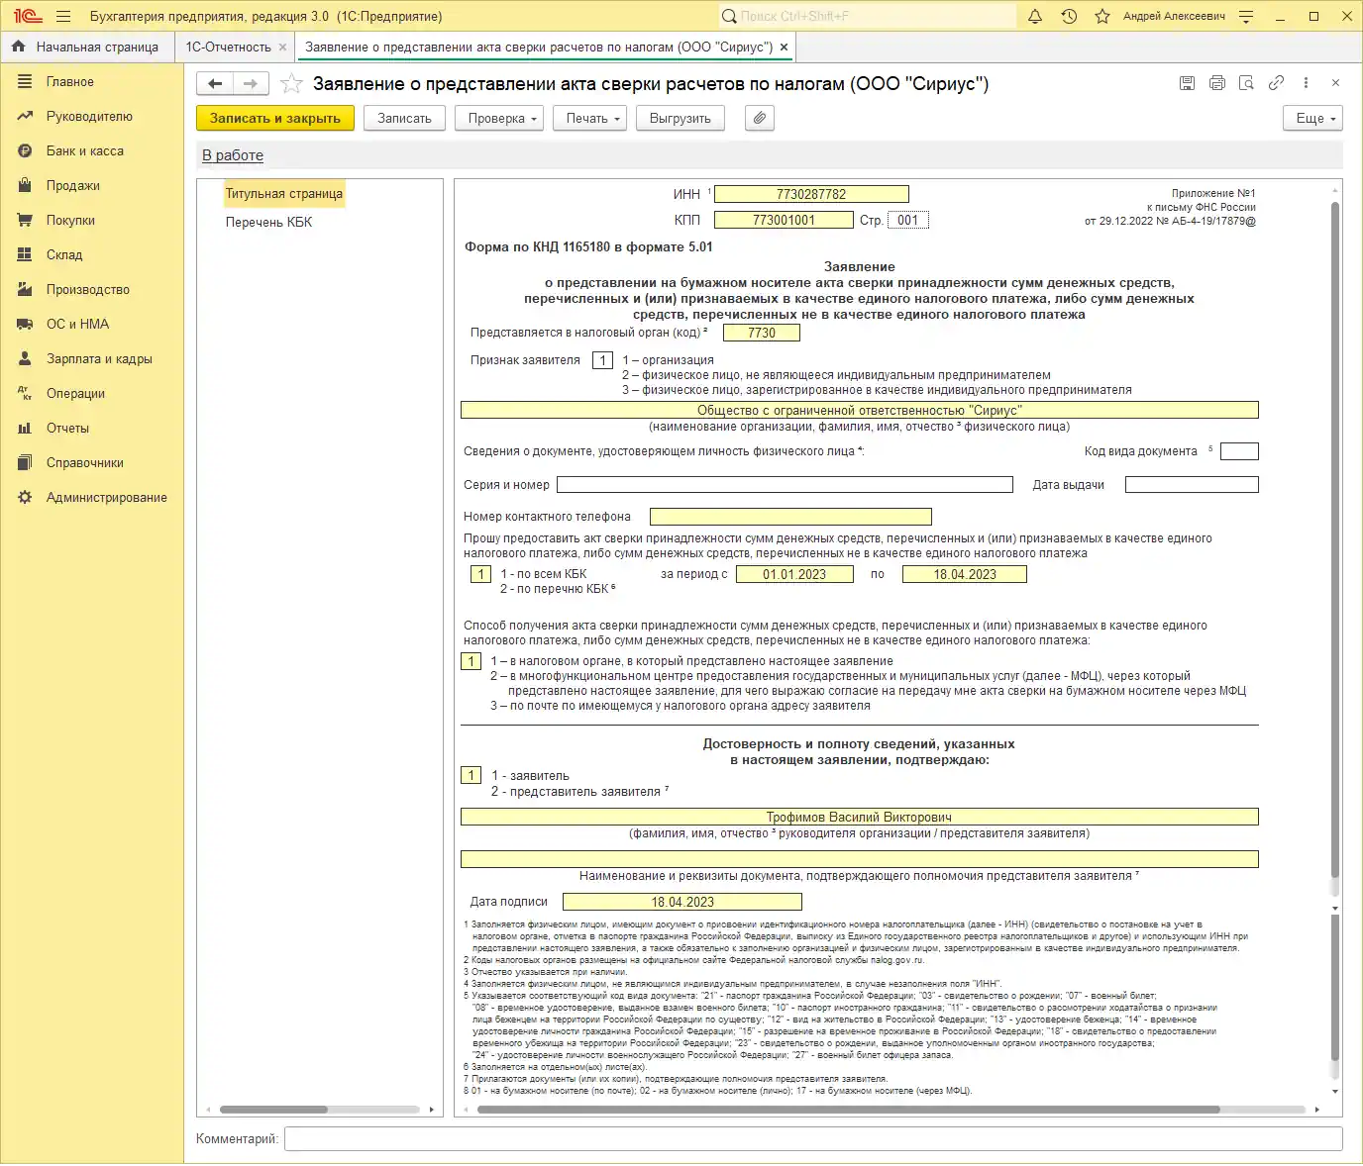Close the form with X in header
This screenshot has width=1363, height=1166.
[1335, 83]
